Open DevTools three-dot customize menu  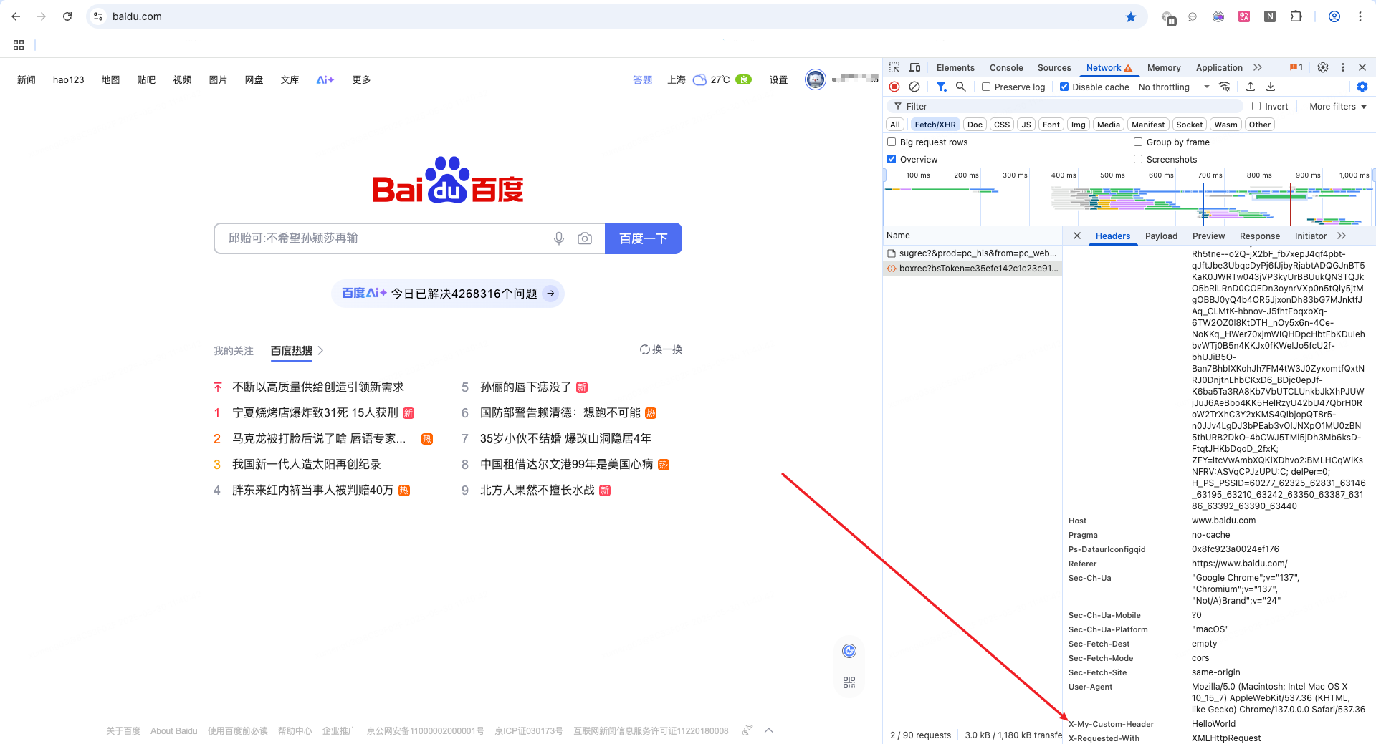[1343, 67]
